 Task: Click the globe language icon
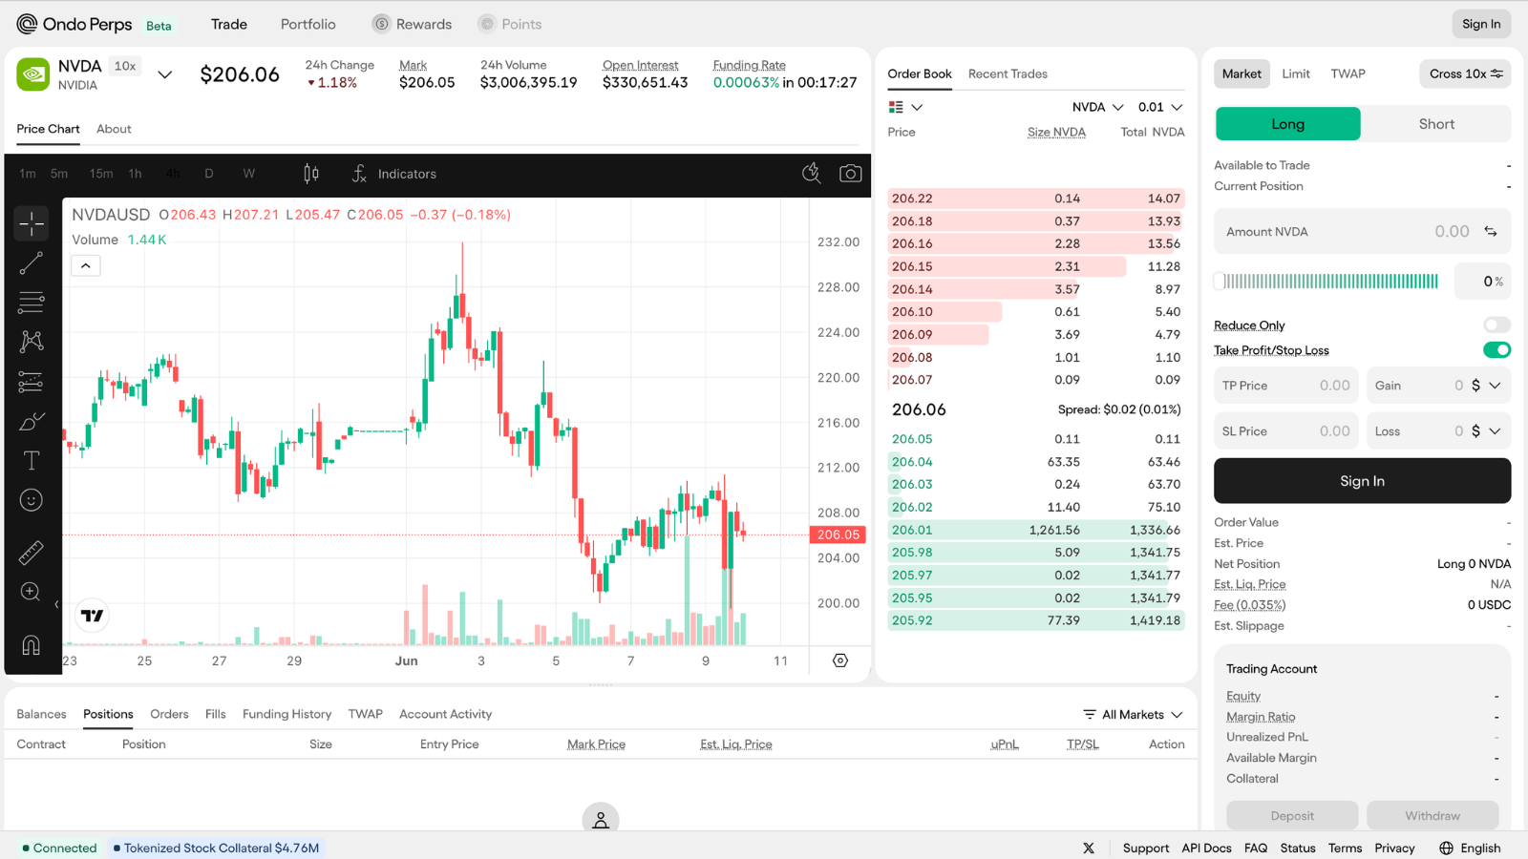(x=1446, y=848)
